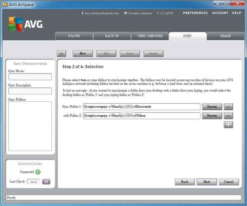The image size is (247, 206).
Task: Click the computer icon beside Scorpio-company
Action: coord(126,13)
